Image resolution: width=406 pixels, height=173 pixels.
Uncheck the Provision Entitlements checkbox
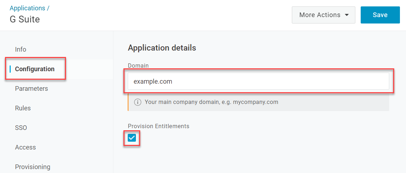[x=132, y=138]
